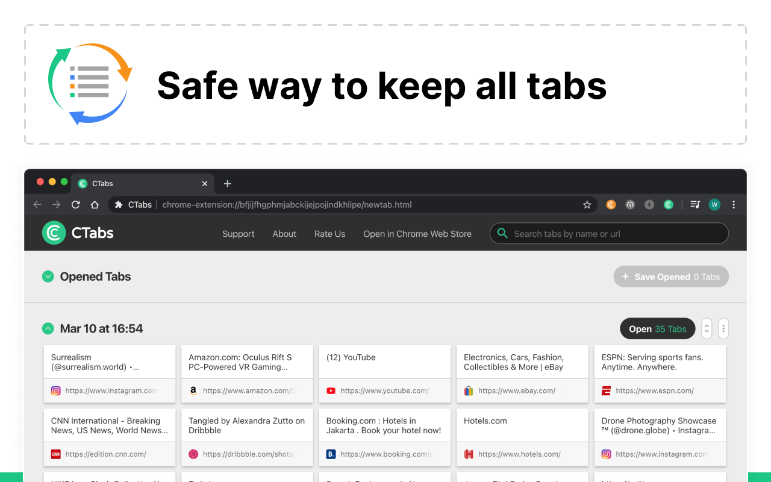This screenshot has height=482, width=771.
Task: Click the https://www.youtube.com/ URL text
Action: [384, 390]
